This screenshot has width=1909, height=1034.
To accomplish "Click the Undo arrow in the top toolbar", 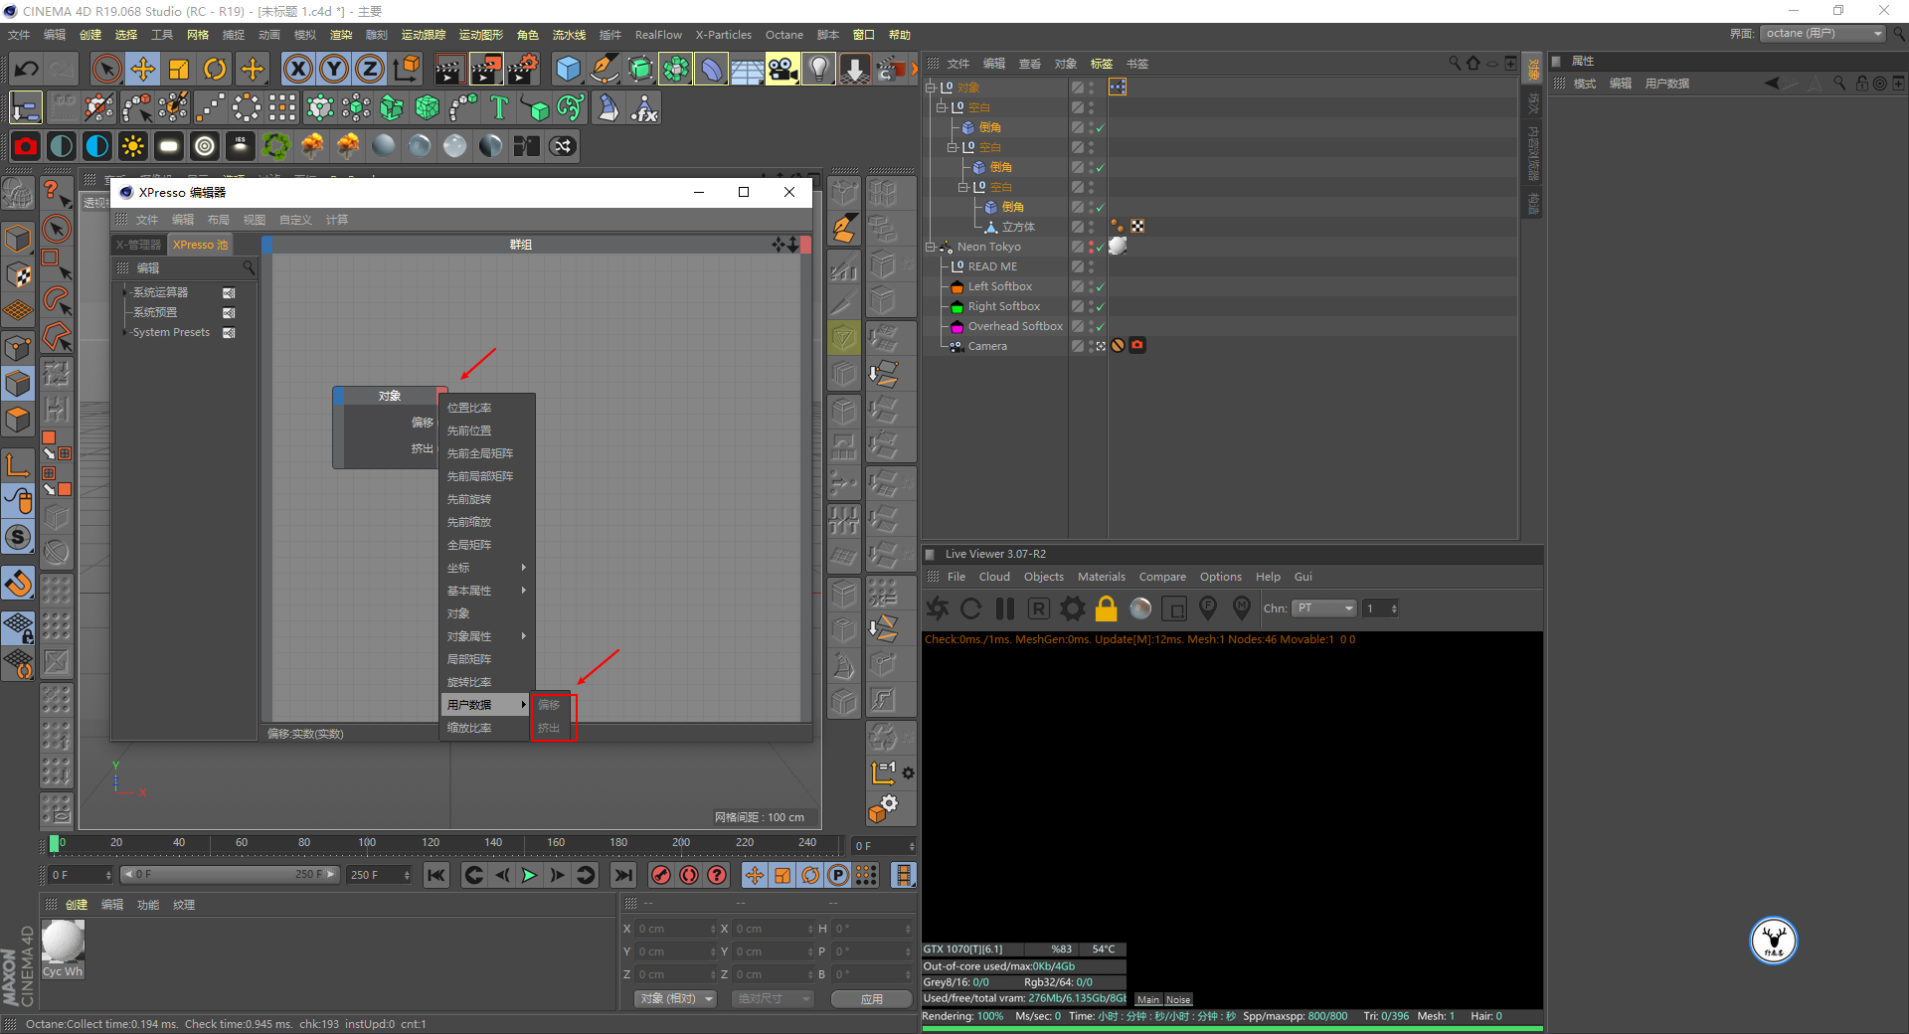I will (27, 69).
